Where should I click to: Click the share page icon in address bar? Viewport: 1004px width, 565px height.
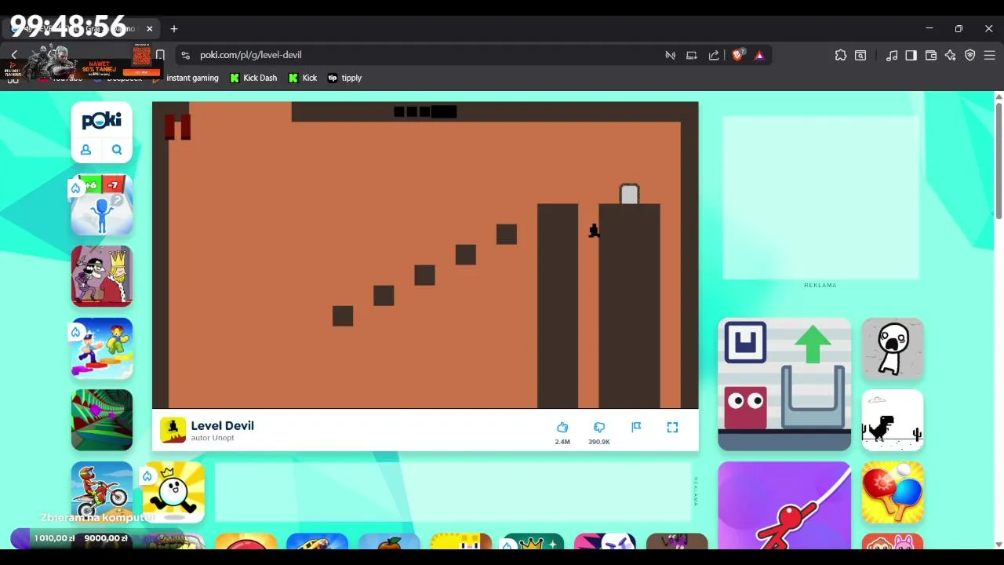pos(714,55)
